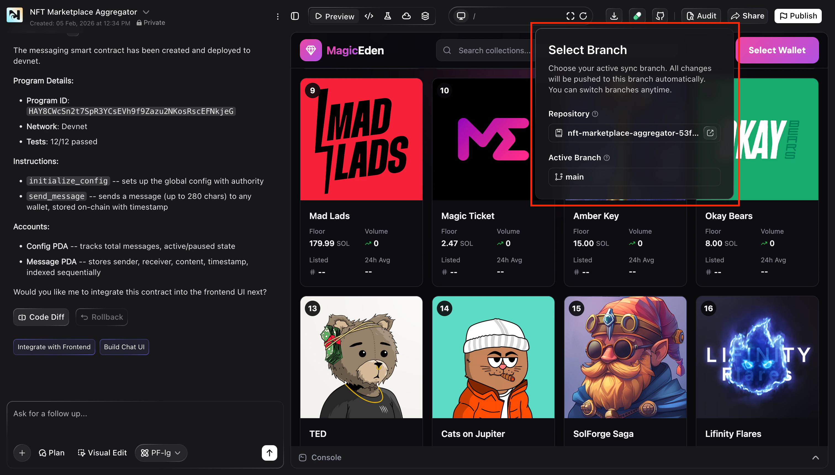Screen dimensions: 835x475
Task: Open the code view tab
Action: click(369, 16)
